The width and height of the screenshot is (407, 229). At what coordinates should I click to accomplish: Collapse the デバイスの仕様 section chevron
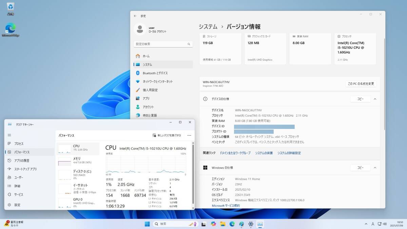(375, 99)
